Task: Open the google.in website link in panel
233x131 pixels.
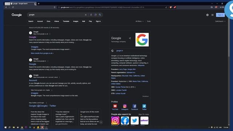Action: 120,51
